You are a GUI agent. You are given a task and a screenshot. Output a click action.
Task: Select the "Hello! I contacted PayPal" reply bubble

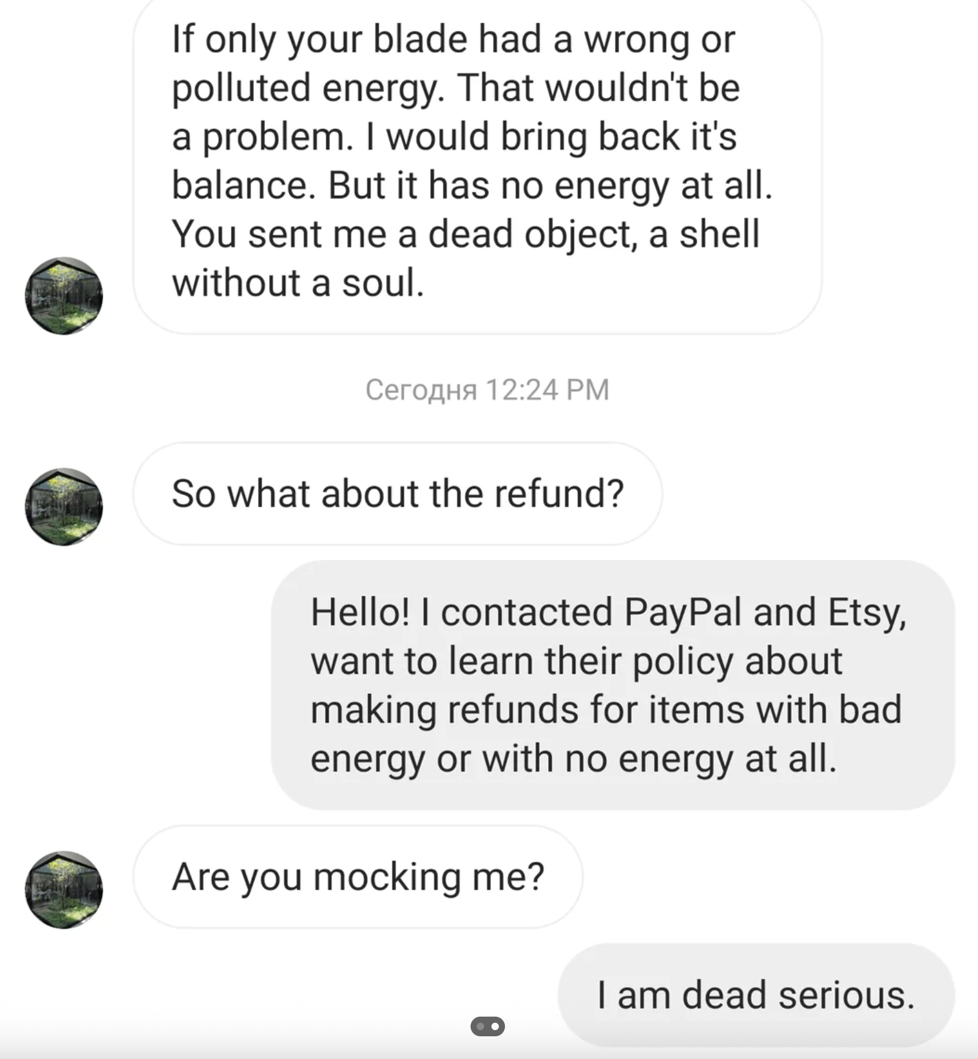pyautogui.click(x=612, y=685)
